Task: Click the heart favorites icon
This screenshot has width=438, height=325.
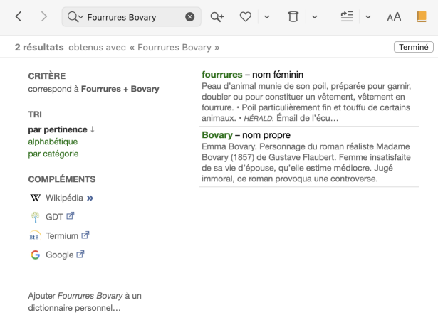Action: pos(245,16)
